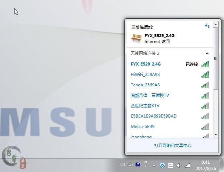Open the language bar options dropdown
This screenshot has width=224, height=172.
145,166
